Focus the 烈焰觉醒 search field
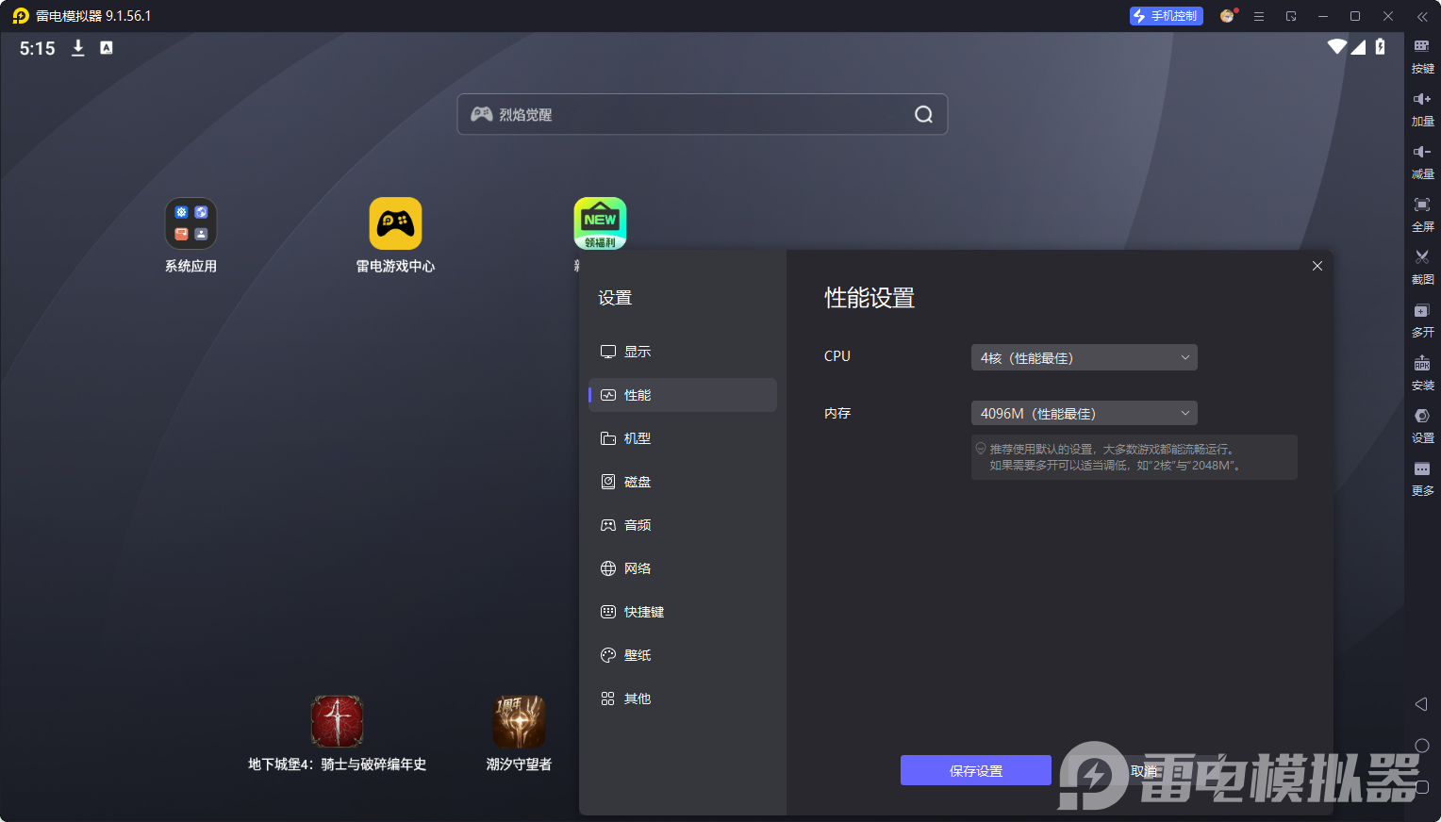 pyautogui.click(x=703, y=114)
